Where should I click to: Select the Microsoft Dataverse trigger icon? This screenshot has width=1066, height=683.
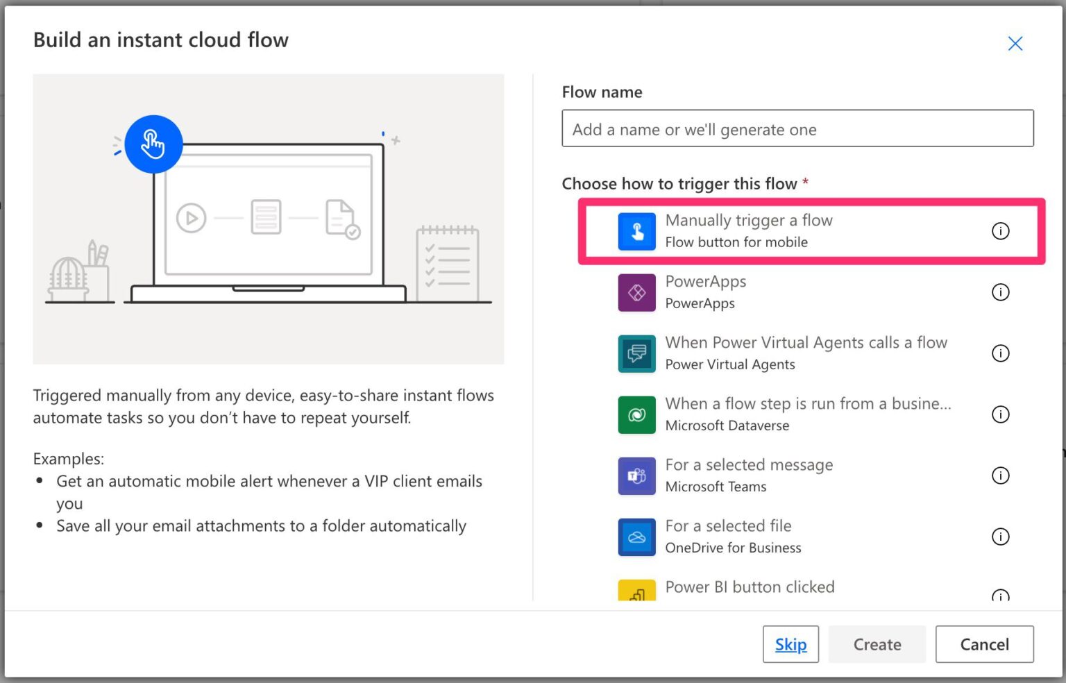(636, 414)
